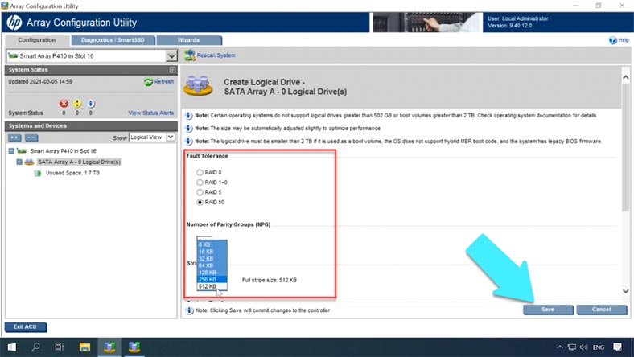Select Smart Array P410 in Slot 16 tree item
Viewport: 634px width, 357px height.
click(x=63, y=151)
